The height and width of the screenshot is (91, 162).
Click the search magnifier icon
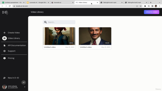tap(46, 22)
